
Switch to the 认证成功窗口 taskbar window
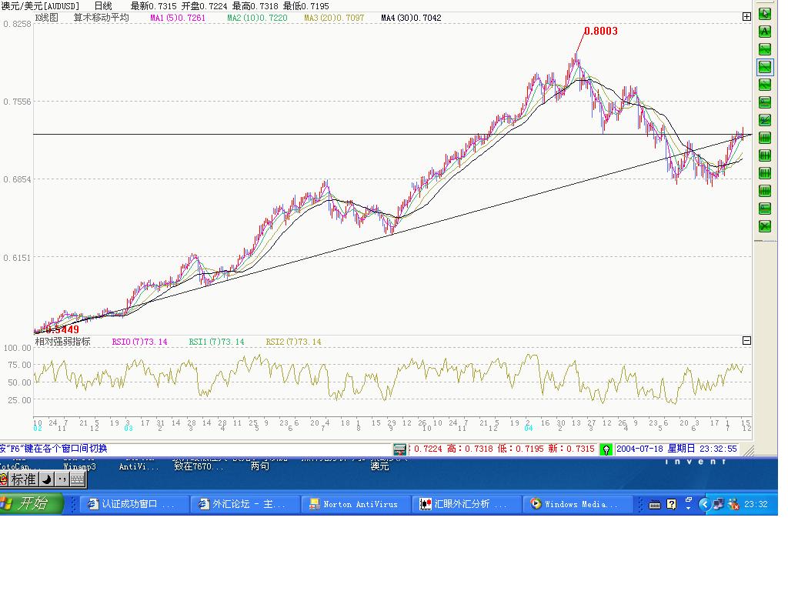tap(134, 504)
